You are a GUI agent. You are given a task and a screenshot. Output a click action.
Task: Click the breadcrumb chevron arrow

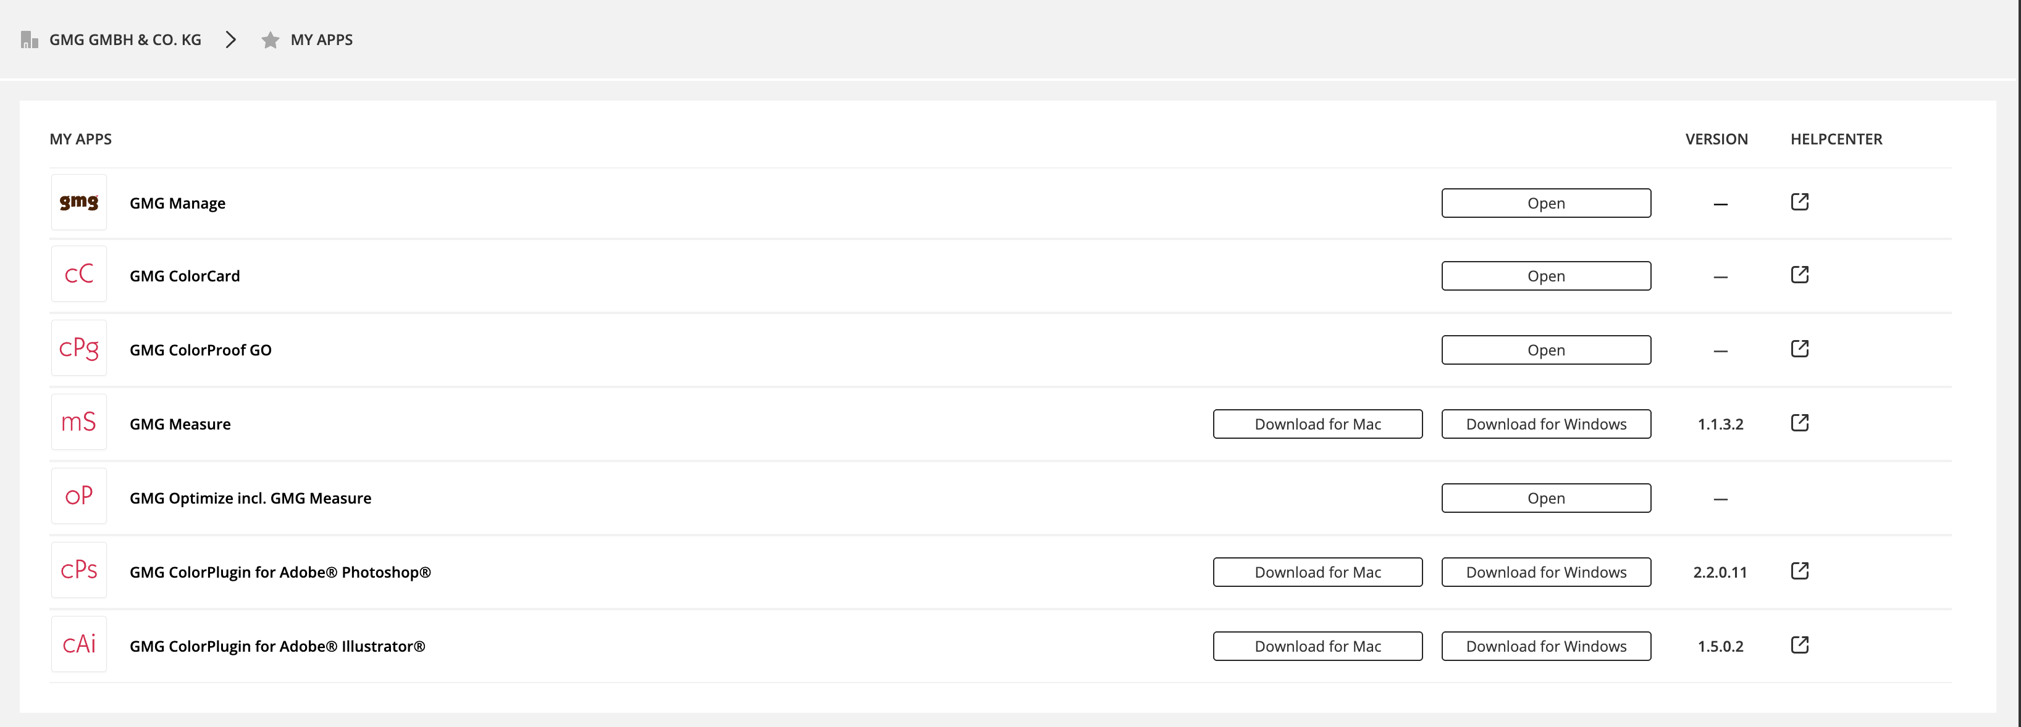tap(230, 39)
